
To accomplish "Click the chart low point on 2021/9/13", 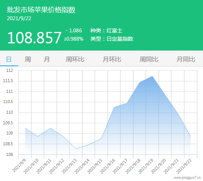I will tap(76, 149).
